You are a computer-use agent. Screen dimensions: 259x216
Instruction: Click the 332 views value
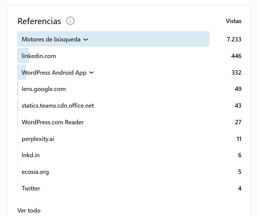236,73
